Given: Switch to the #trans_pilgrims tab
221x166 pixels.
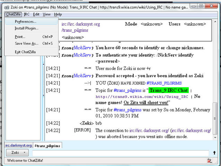Looking at the screenshot, I should 47,146.
